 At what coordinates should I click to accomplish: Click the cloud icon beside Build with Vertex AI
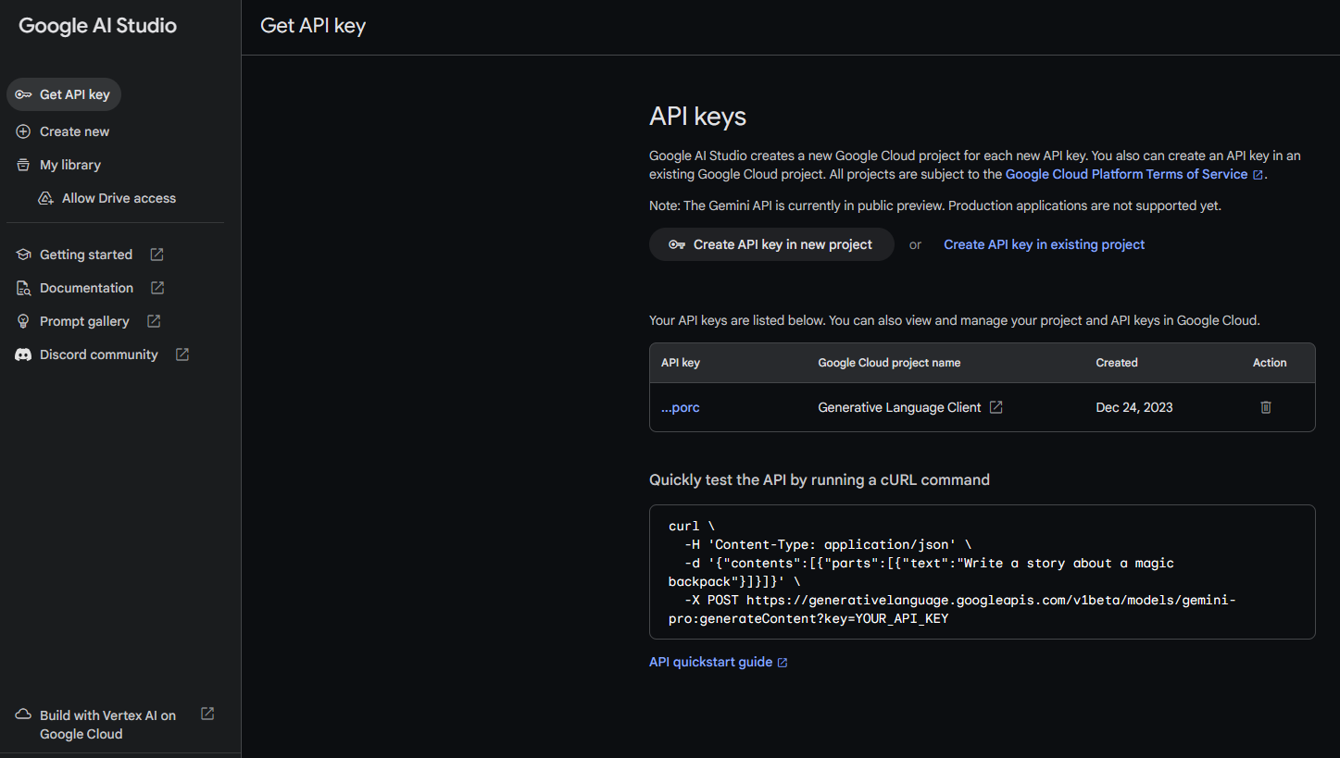click(x=23, y=715)
